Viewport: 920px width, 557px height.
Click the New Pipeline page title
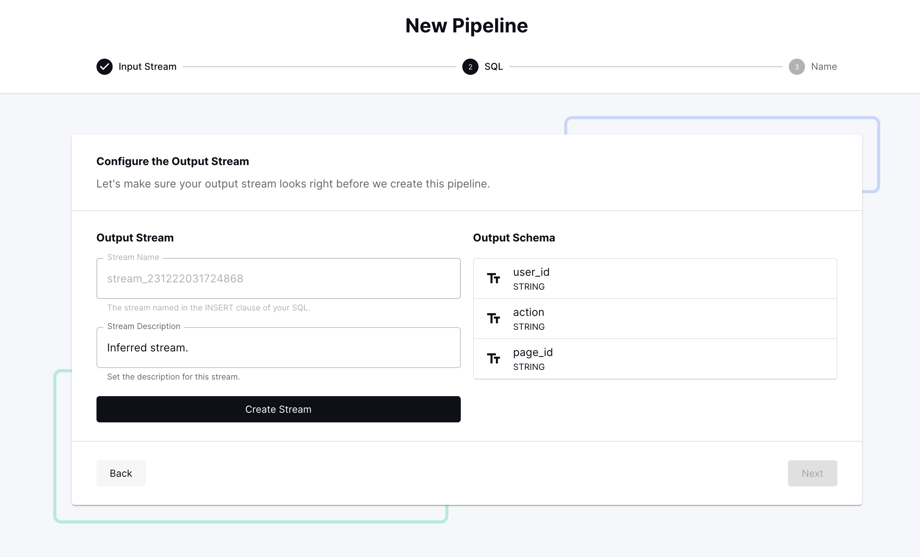coord(466,26)
